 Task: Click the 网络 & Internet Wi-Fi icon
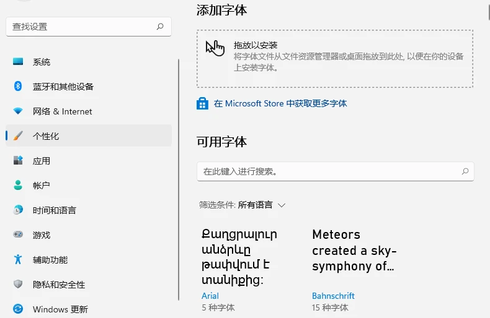pos(18,111)
